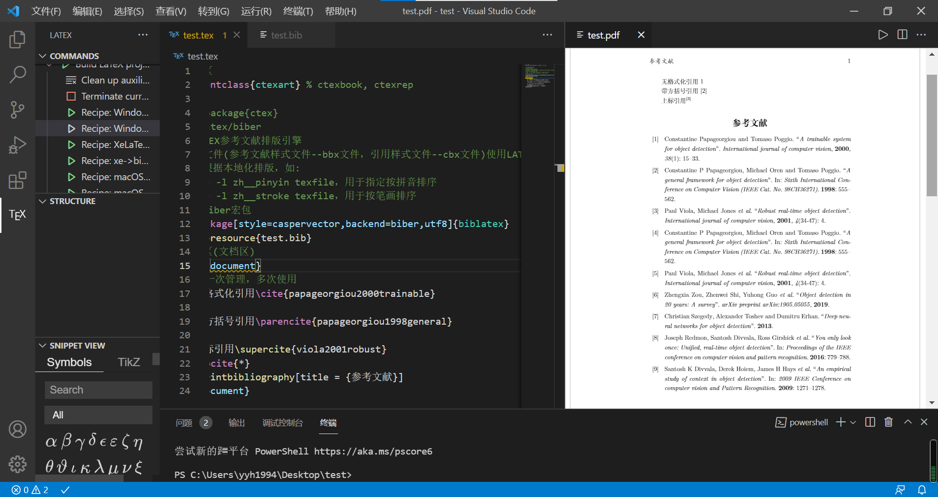Open the terminal profile dropdown arrow

click(853, 422)
